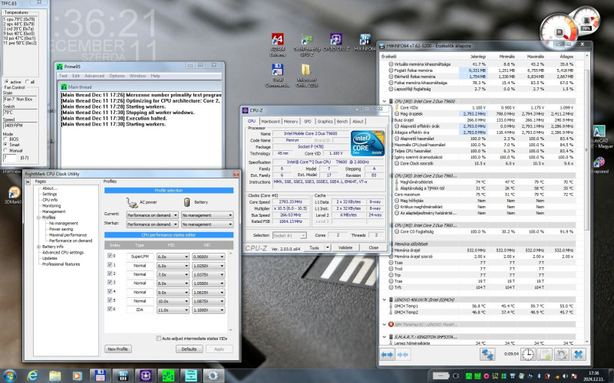The width and height of the screenshot is (614, 383).
Task: Select 'Monitoring' page in RightMark tree
Action: click(51, 205)
